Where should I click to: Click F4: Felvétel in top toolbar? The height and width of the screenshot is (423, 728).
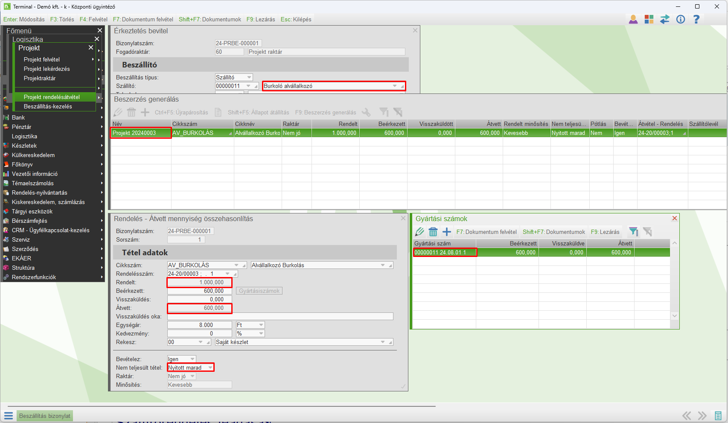tap(93, 19)
